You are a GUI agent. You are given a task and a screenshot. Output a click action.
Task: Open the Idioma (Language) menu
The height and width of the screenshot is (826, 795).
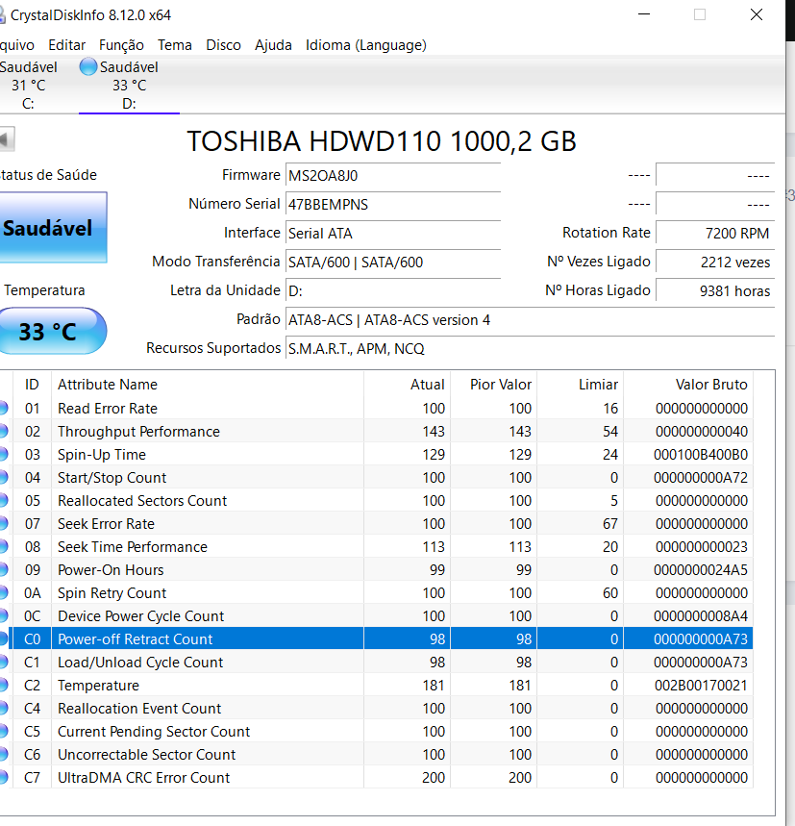click(x=366, y=45)
